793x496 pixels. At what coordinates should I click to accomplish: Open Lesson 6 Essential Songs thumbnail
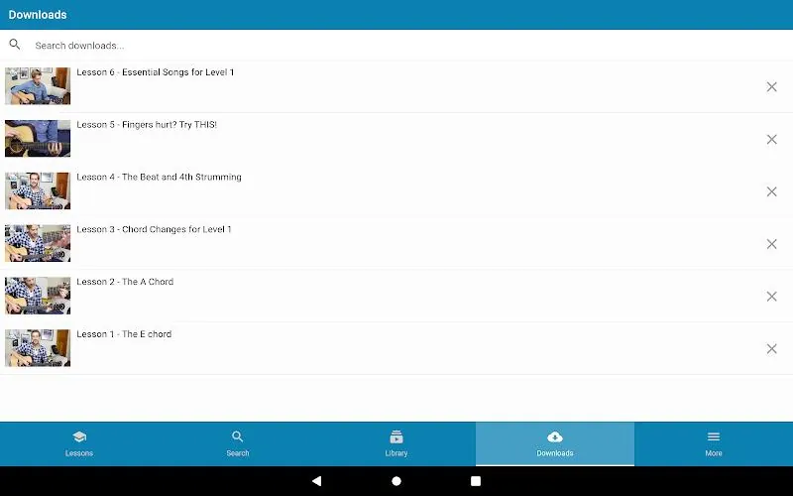38,86
